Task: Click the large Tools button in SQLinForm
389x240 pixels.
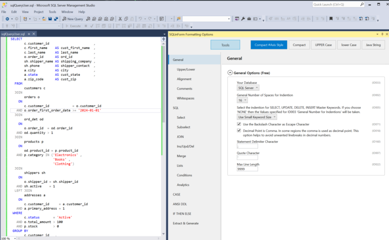Action: coord(225,45)
